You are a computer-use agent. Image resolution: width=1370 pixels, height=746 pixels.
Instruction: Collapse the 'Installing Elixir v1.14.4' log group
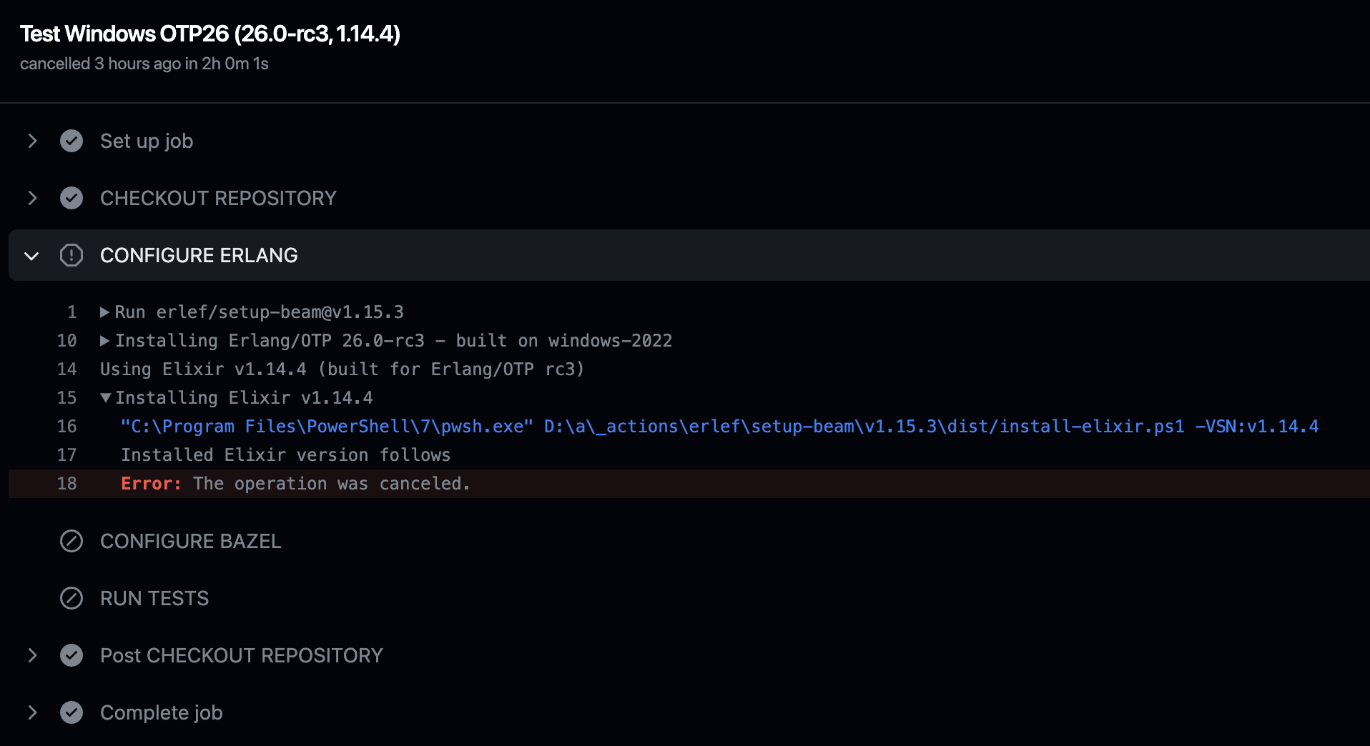106,397
